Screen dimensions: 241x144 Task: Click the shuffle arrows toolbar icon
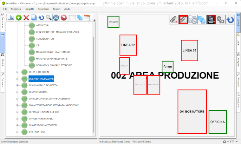coord(56,17)
